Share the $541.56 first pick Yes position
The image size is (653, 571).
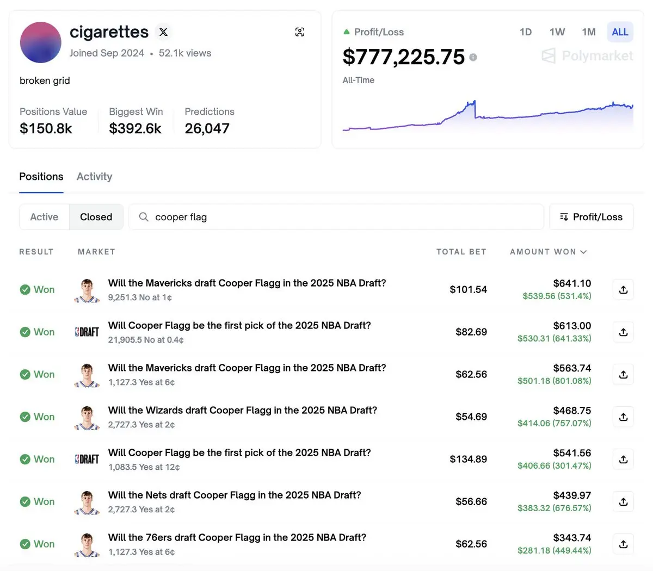[x=624, y=460]
